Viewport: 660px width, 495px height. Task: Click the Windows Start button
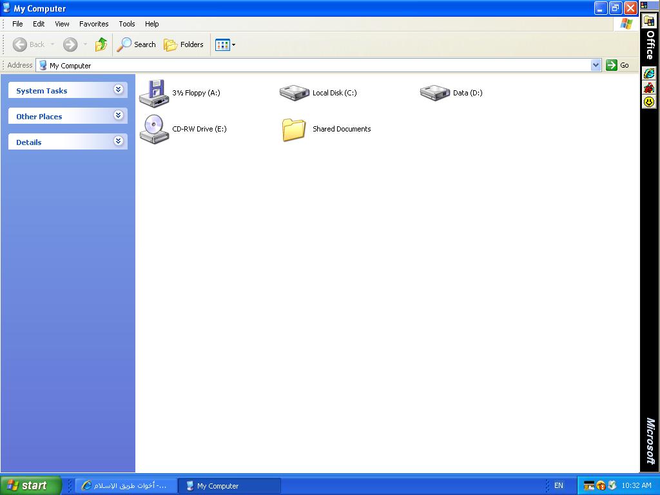coord(30,486)
